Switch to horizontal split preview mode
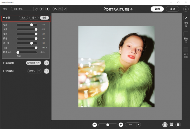The width and height of the screenshot is (190, 129). click(x=172, y=125)
